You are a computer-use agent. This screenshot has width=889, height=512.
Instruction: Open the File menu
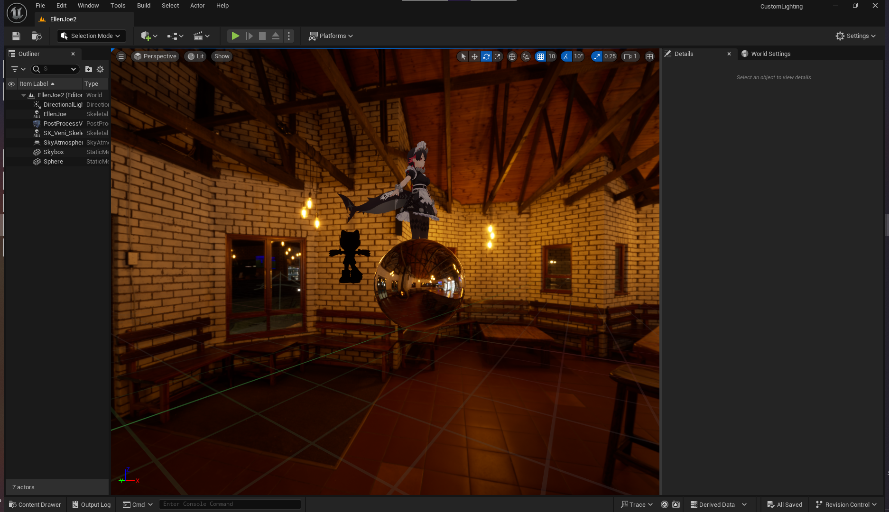click(40, 6)
